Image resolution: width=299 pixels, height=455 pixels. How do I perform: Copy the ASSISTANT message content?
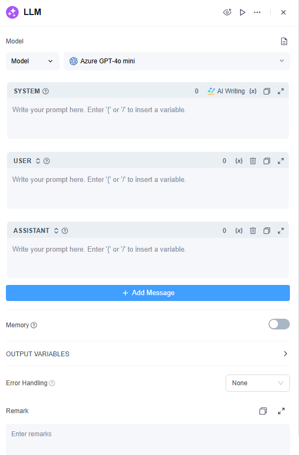[267, 231]
